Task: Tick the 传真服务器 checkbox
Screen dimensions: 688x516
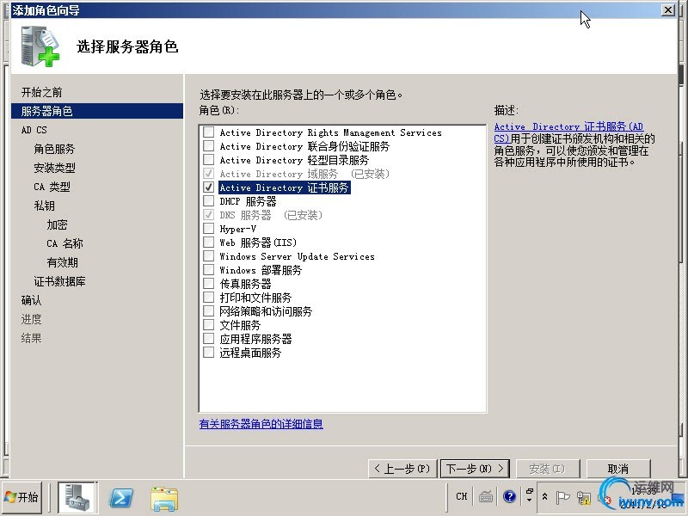Action: [209, 284]
